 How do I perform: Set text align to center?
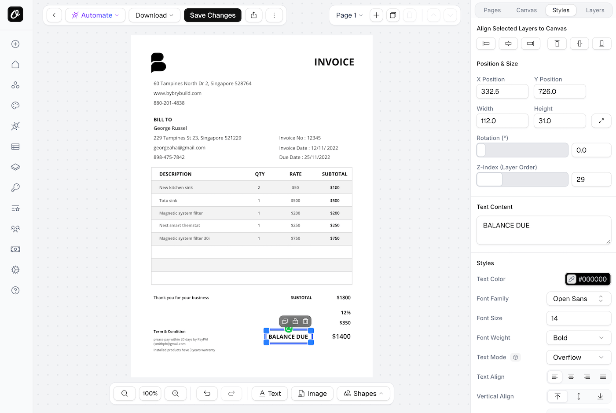[571, 377]
